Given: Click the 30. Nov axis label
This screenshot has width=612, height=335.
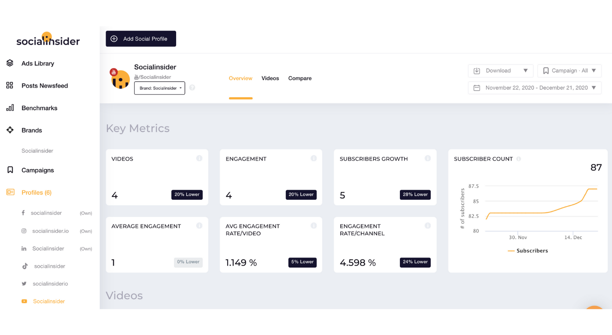Looking at the screenshot, I should [518, 237].
